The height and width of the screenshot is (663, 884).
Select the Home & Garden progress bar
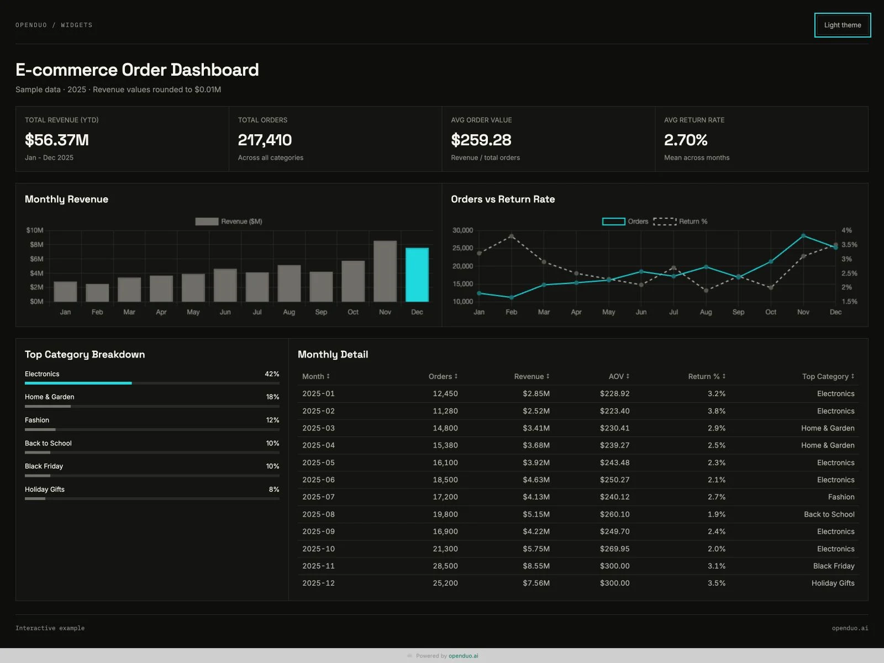tap(152, 406)
